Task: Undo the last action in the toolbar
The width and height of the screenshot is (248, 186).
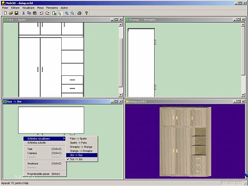Action: click(x=41, y=13)
